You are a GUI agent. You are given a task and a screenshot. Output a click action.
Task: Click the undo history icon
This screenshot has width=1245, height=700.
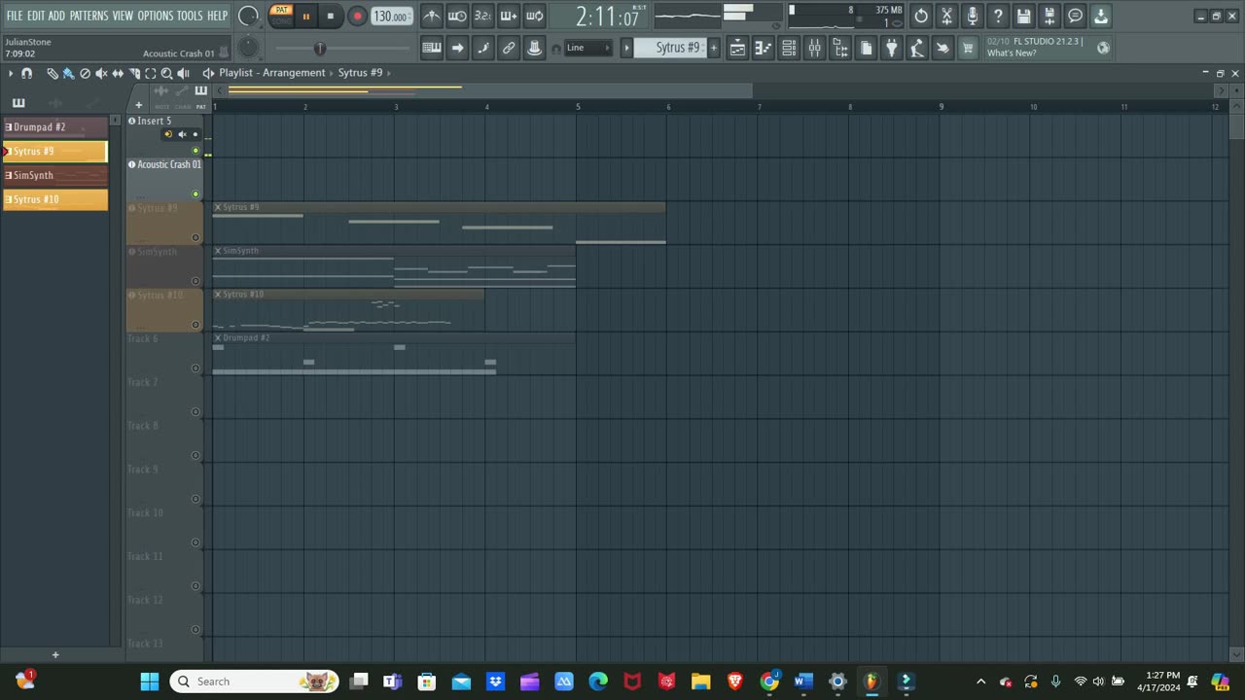tap(921, 16)
